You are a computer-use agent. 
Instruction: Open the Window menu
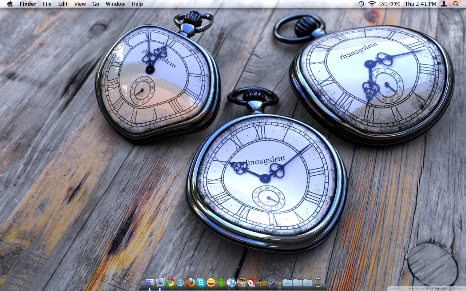pyautogui.click(x=115, y=4)
